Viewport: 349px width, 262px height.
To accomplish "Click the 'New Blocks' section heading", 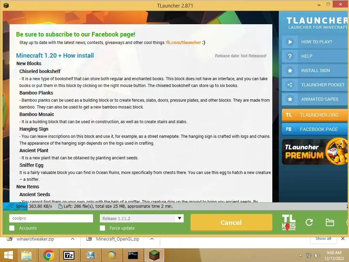I will point(29,63).
